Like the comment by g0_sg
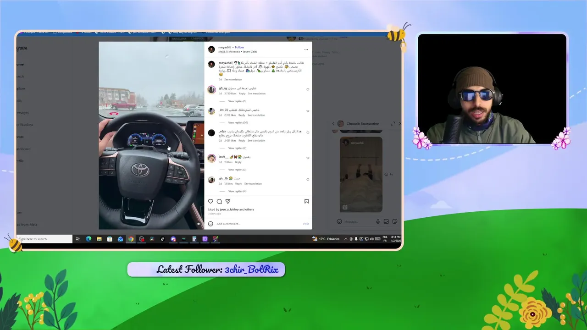The width and height of the screenshot is (587, 330). [308, 89]
